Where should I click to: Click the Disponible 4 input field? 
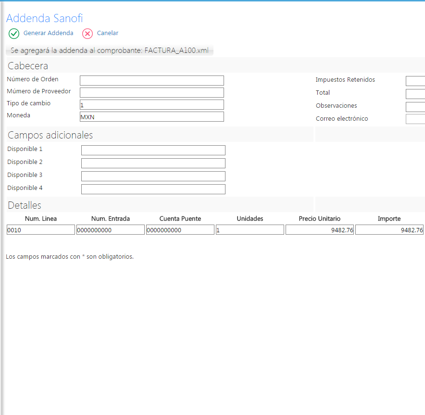[153, 189]
